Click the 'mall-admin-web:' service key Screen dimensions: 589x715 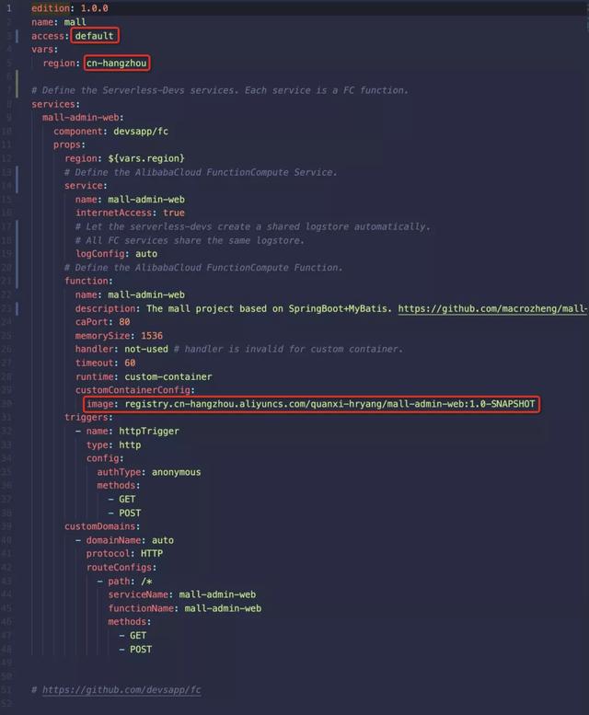83,118
